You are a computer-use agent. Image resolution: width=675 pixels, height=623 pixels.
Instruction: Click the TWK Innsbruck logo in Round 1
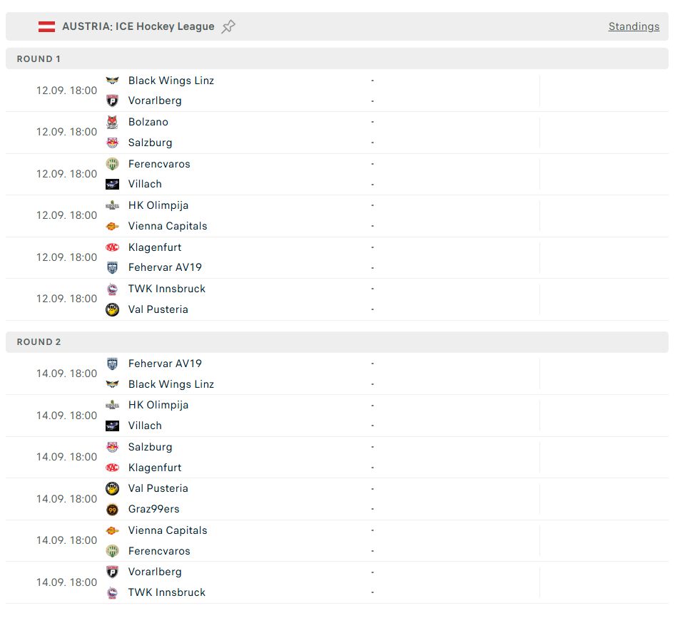click(112, 289)
